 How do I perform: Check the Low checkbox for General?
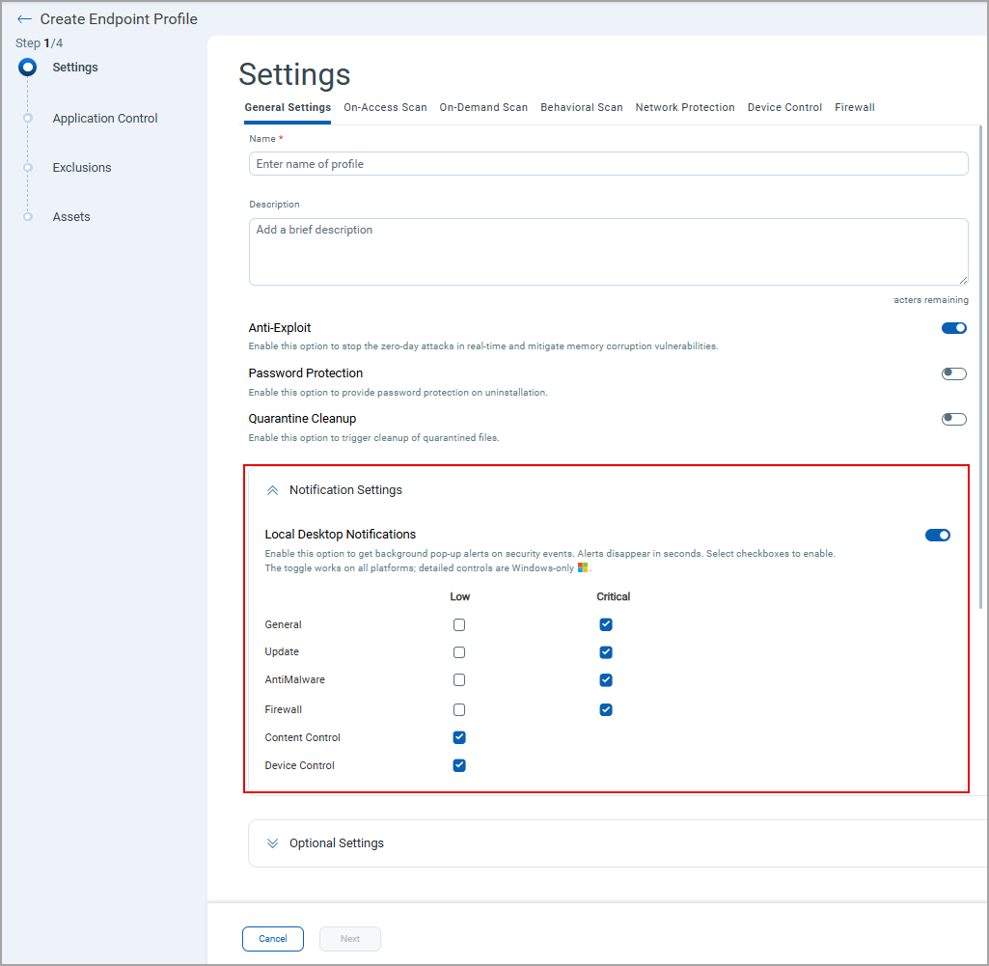tap(459, 625)
